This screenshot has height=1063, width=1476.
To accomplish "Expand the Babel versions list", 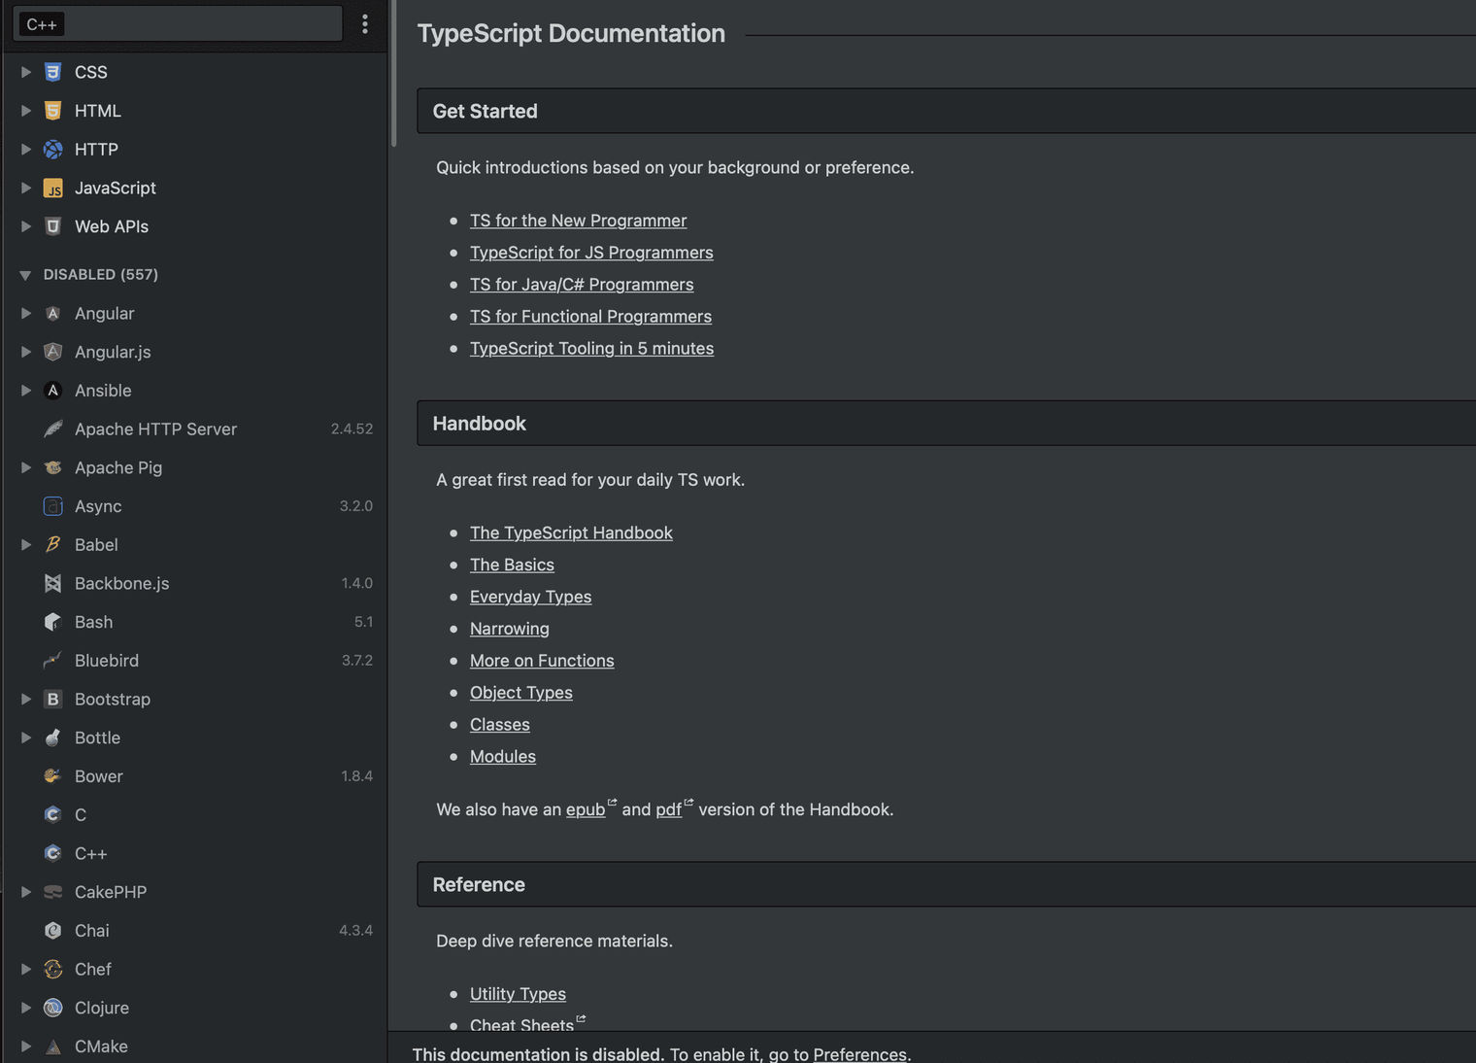I will click(26, 545).
